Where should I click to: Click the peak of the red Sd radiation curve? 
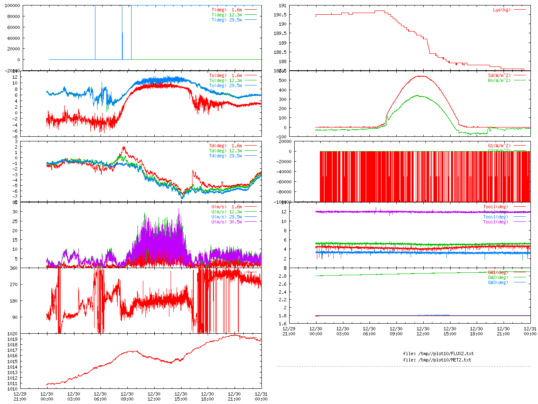click(420, 76)
